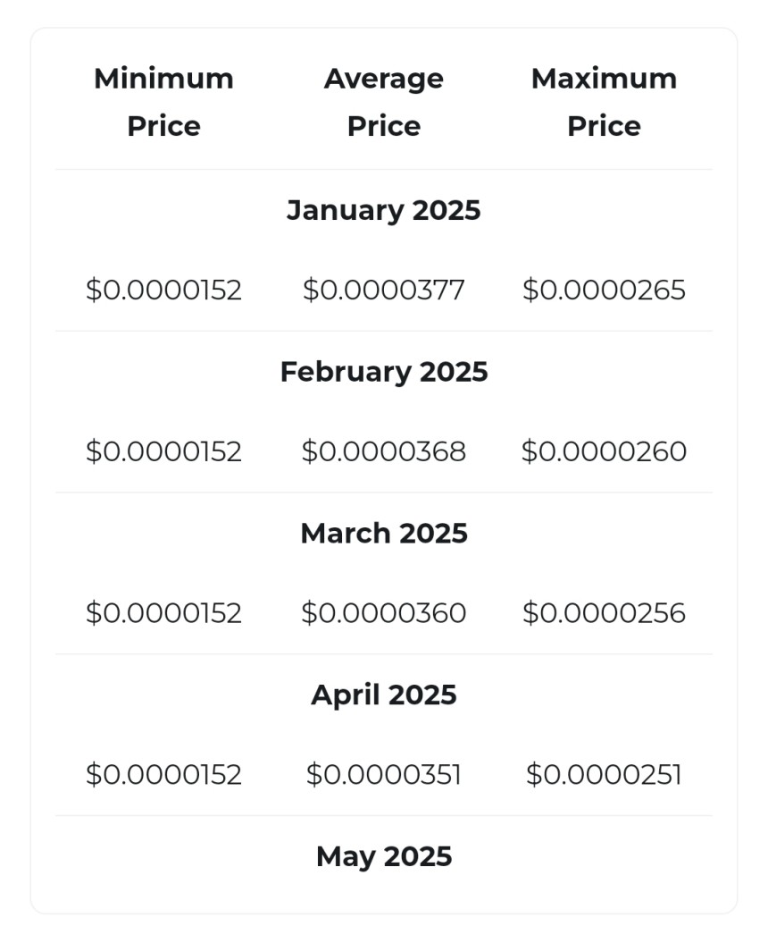Click April's maximum price $0.0000251
Screen dimensions: 768x943
pos(604,775)
